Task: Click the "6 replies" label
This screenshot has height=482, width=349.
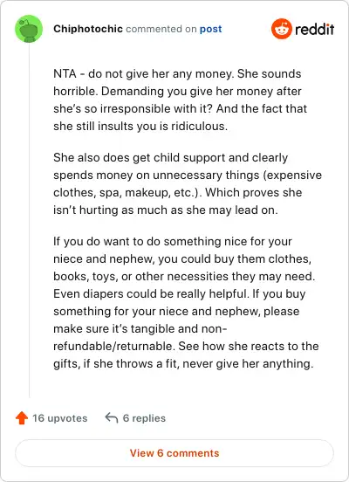Action: click(144, 418)
